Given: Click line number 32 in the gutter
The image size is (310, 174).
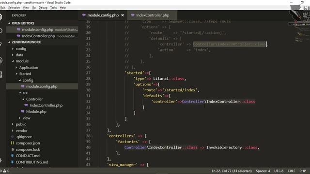Looking at the screenshot, I should pos(88,101).
